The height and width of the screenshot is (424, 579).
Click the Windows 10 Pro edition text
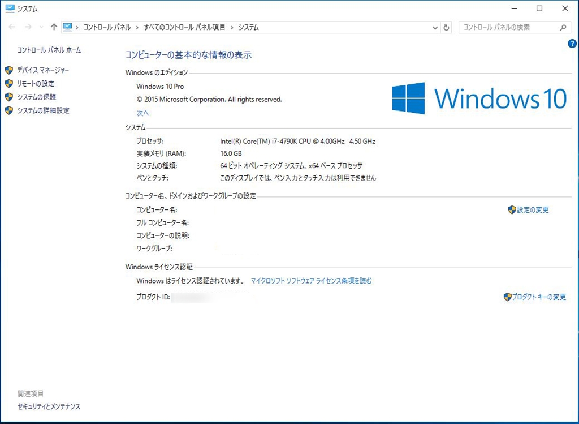coord(160,87)
